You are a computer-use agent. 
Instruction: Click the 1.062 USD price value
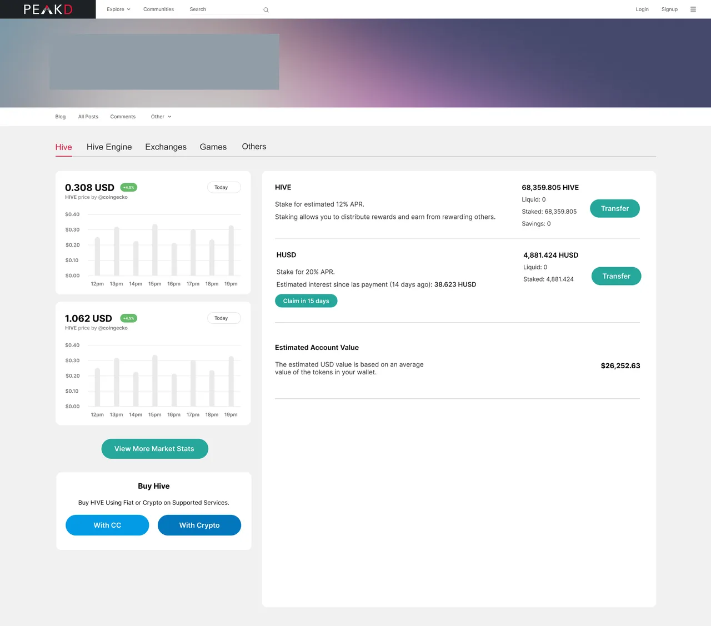coord(88,318)
